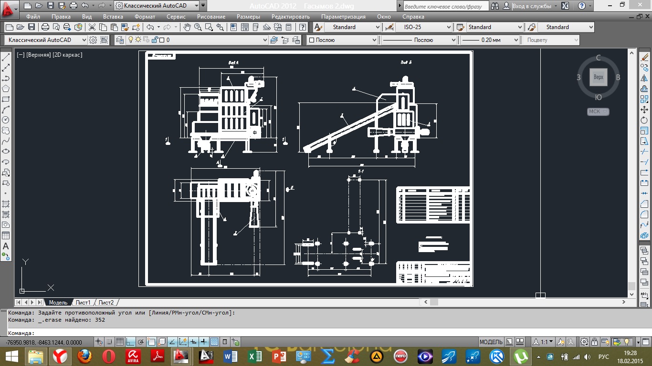Open the Вставка menu

coord(113,16)
